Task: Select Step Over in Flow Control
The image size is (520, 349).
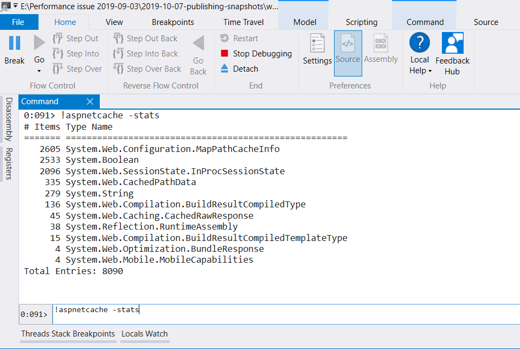Action: tap(78, 68)
